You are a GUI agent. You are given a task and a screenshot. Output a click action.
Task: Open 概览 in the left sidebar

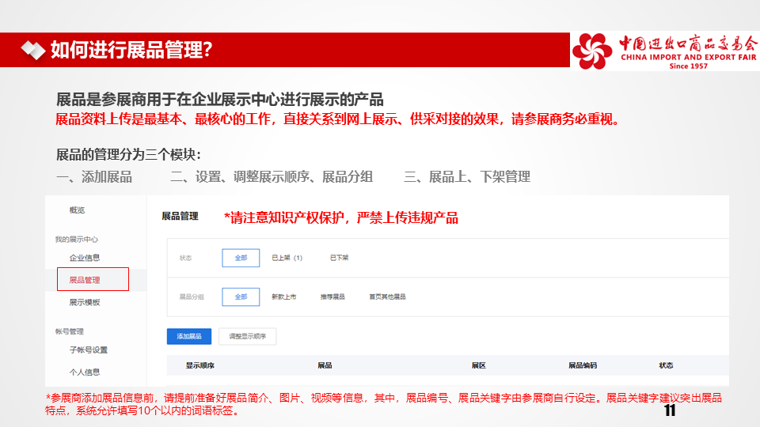click(x=77, y=210)
